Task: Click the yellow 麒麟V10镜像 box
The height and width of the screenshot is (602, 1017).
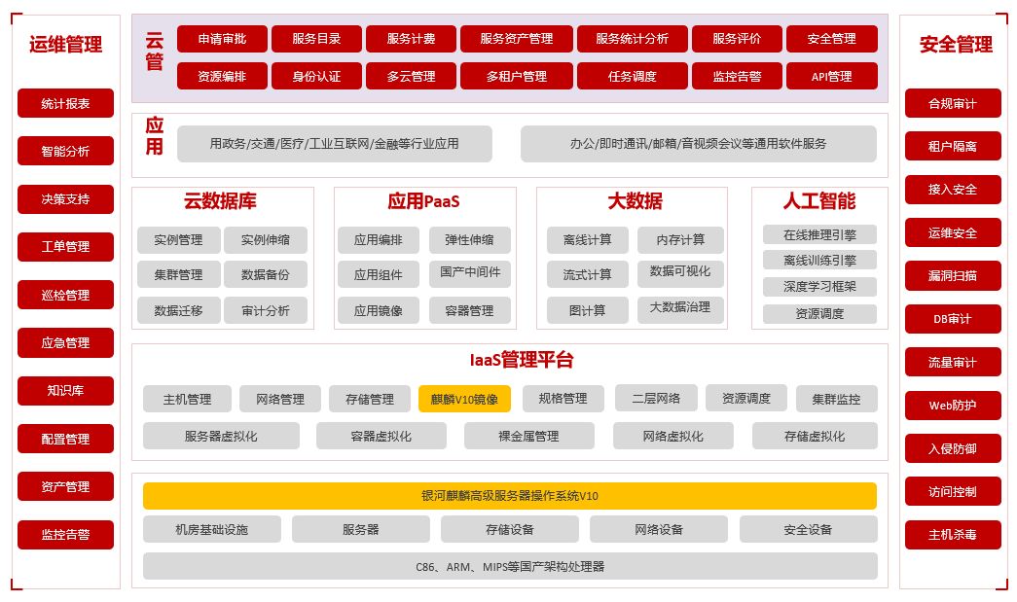Action: coord(464,399)
